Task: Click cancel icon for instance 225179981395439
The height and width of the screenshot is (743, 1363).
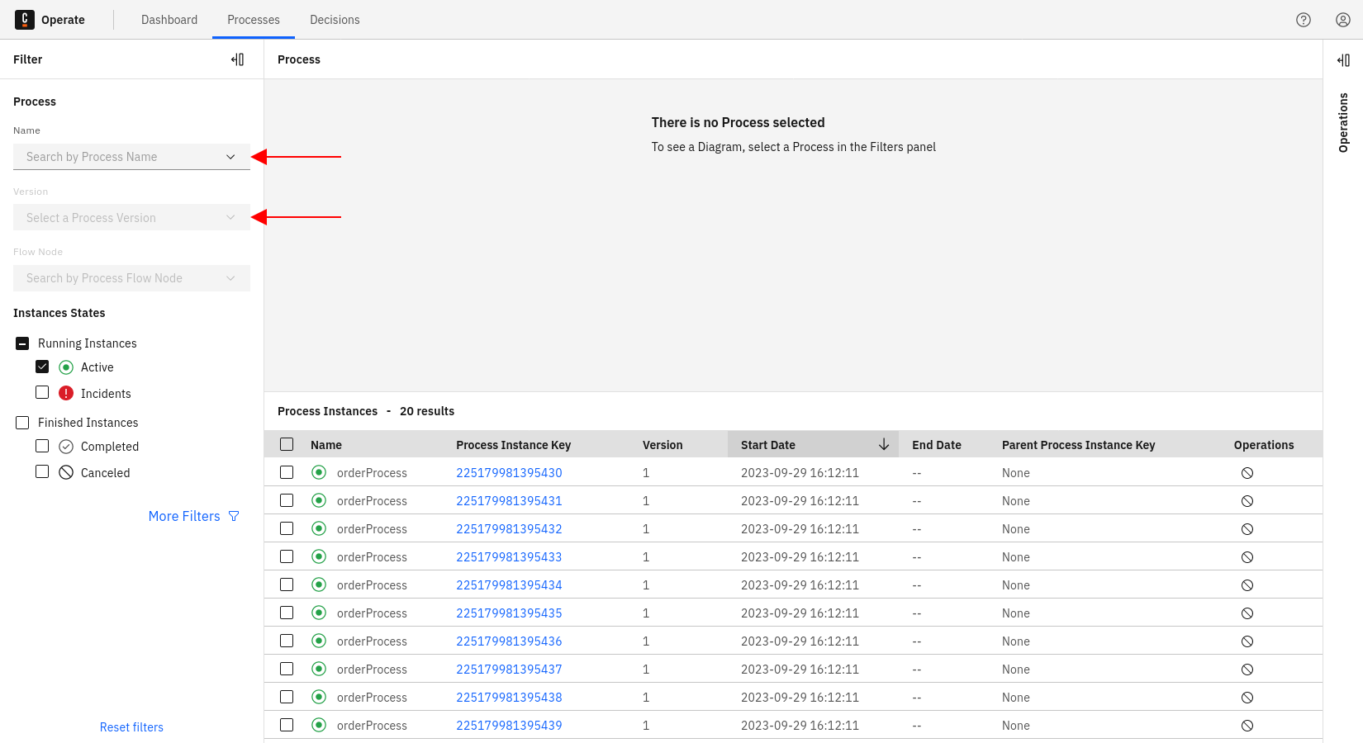Action: (1247, 726)
